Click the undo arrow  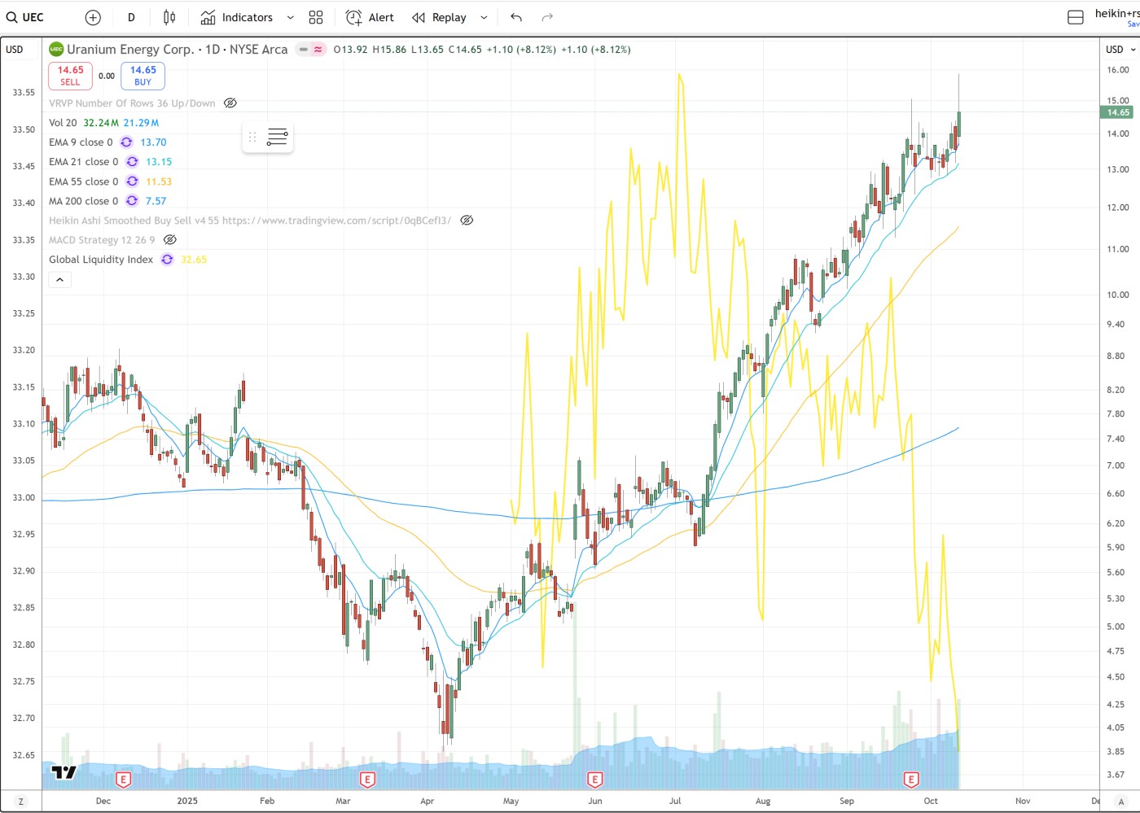(516, 17)
